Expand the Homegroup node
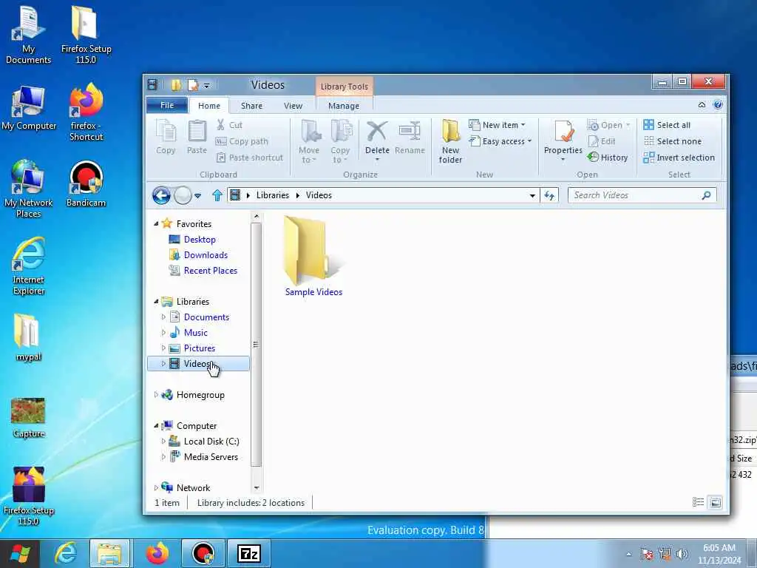The image size is (757, 568). [x=156, y=395]
